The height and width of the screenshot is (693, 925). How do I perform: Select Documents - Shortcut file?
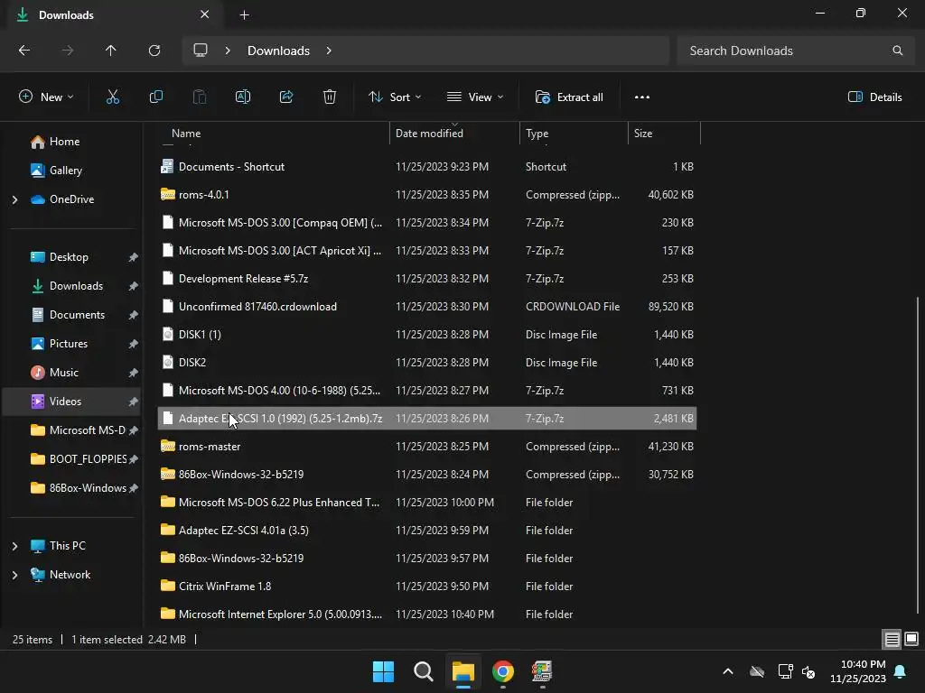point(427,167)
